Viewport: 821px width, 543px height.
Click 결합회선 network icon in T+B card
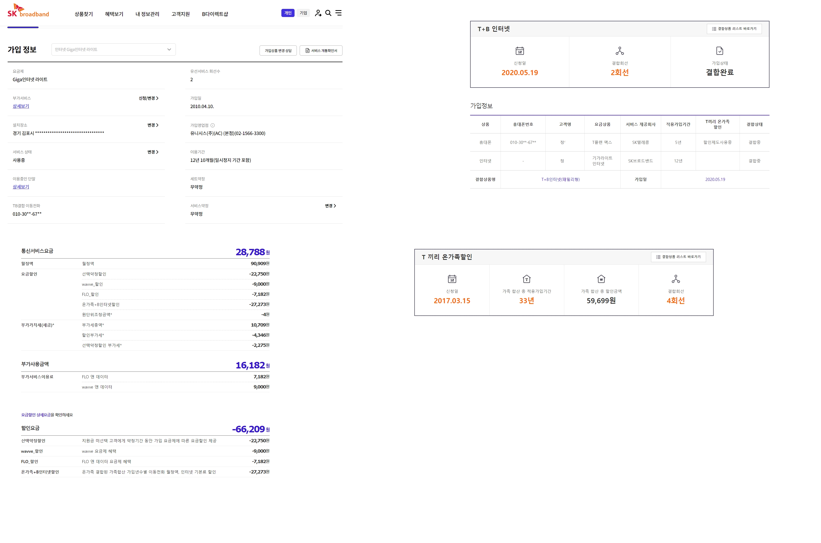[620, 51]
